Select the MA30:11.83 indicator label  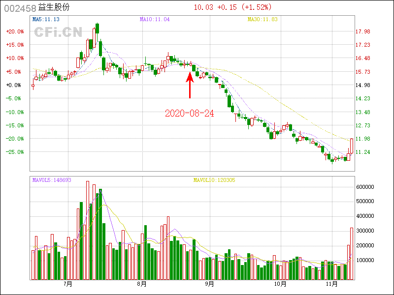click(x=263, y=19)
